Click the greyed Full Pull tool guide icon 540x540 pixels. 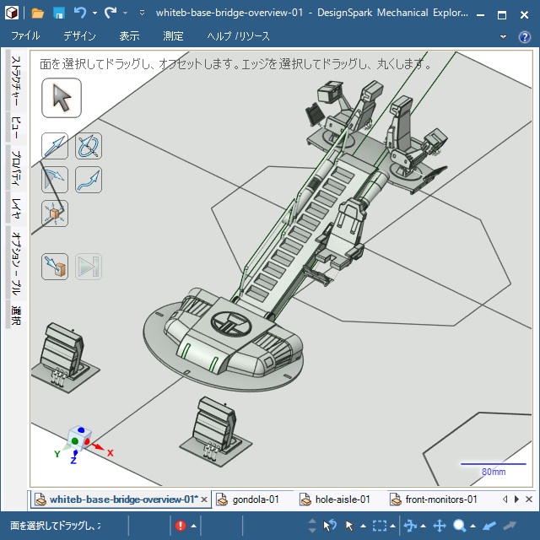point(89,267)
